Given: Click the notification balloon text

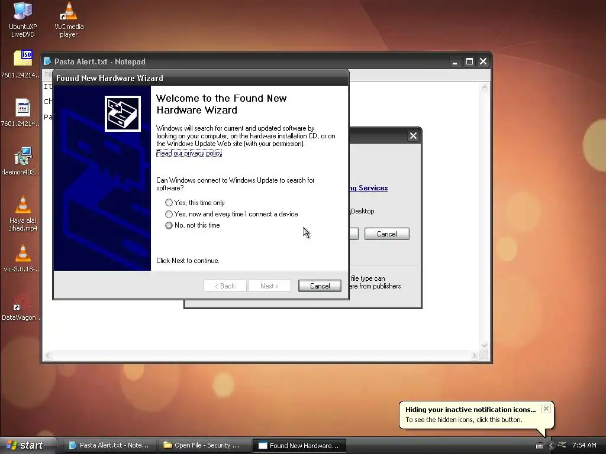Looking at the screenshot, I should tap(464, 420).
